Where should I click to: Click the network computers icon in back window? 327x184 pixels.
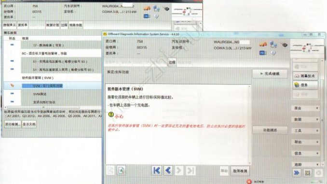(x=156, y=9)
